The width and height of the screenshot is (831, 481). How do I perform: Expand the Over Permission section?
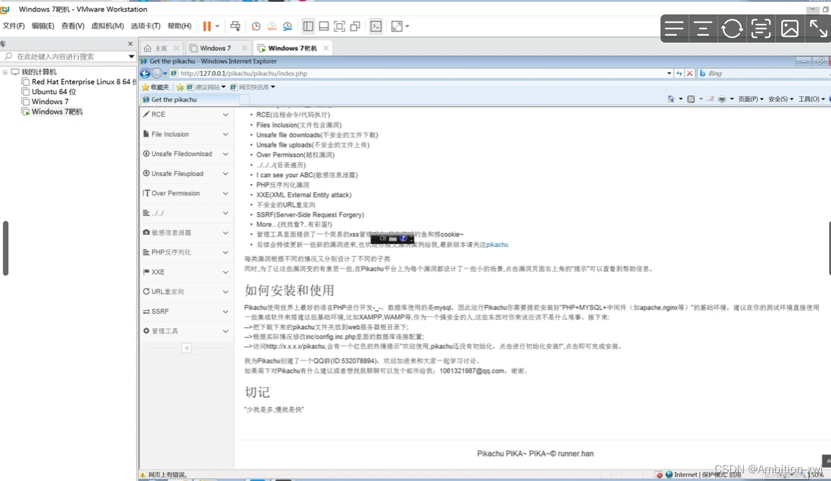pos(187,193)
